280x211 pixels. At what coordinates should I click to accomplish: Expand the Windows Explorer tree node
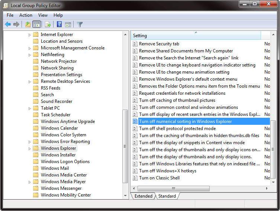tap(29, 149)
